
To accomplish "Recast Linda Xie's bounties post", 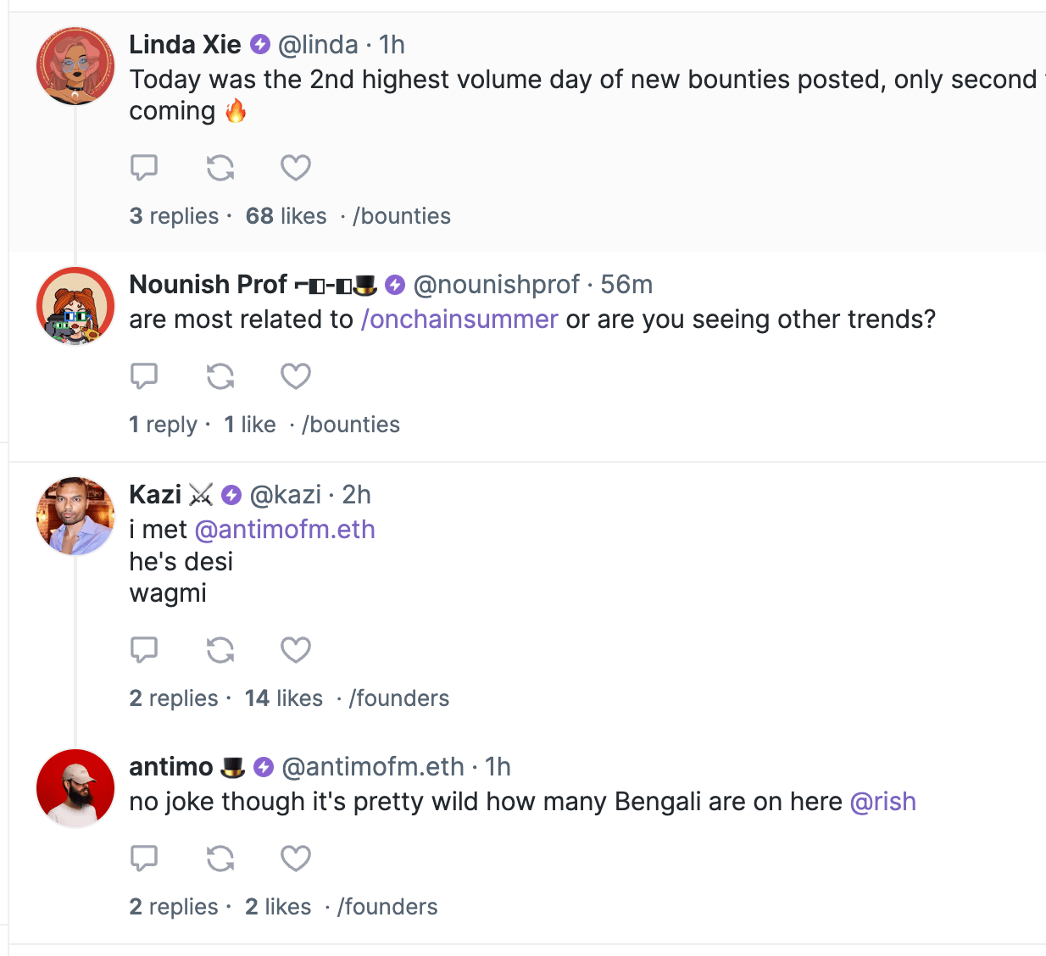I will click(220, 167).
